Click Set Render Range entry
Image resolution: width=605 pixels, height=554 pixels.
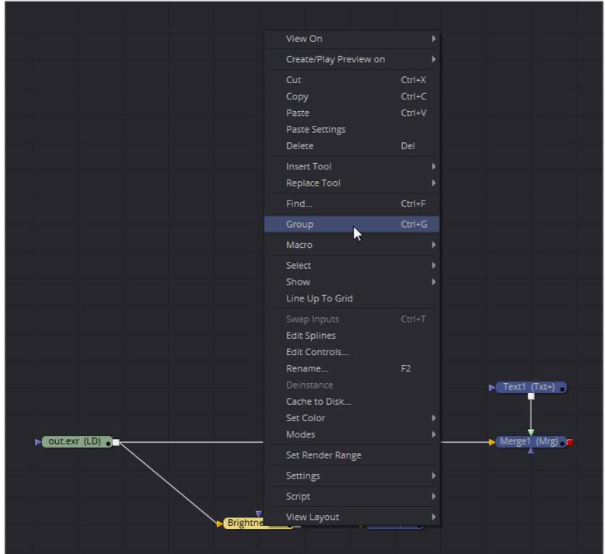pyautogui.click(x=323, y=455)
